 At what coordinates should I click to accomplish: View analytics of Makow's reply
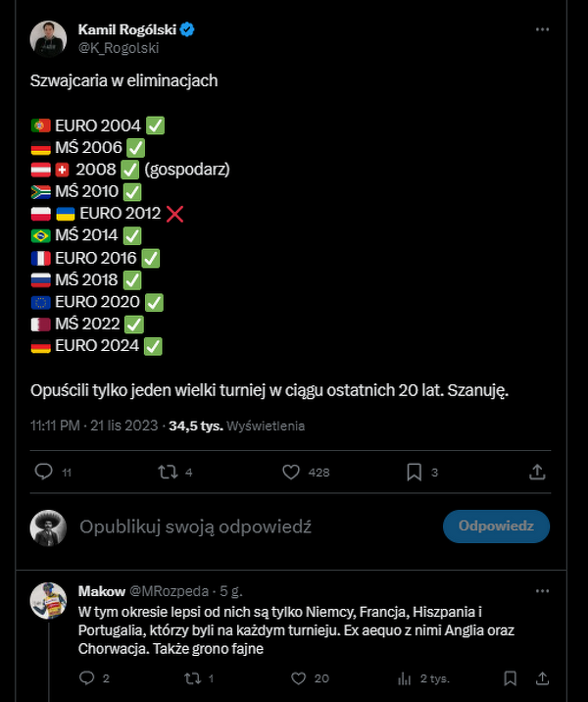point(404,677)
